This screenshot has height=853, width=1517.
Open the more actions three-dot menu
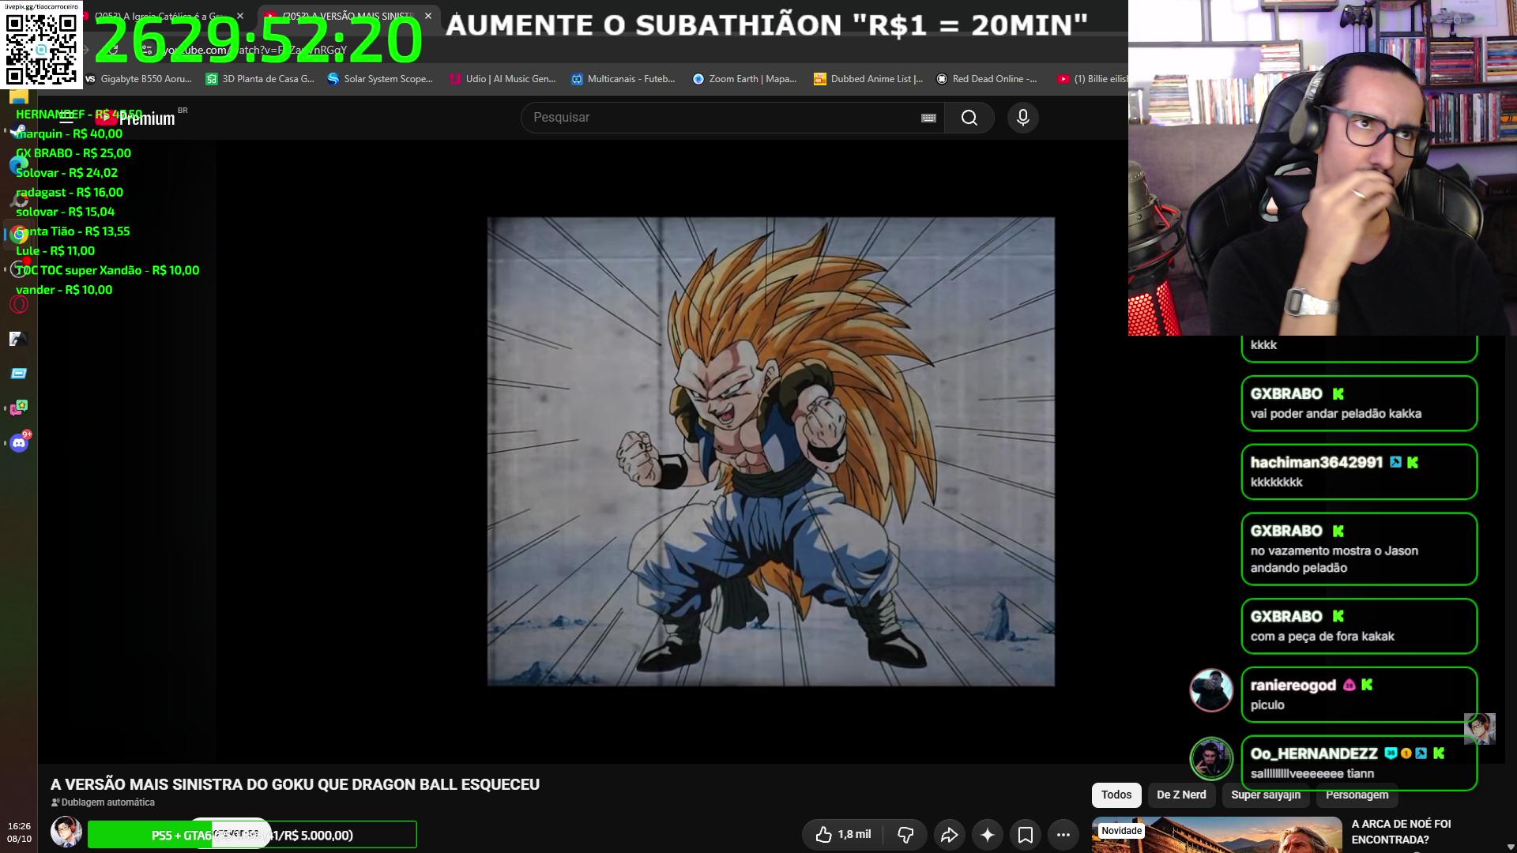pos(1063,835)
